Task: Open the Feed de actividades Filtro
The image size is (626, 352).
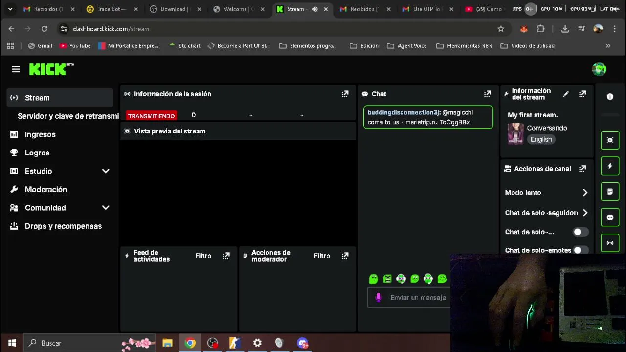Action: pos(203,256)
